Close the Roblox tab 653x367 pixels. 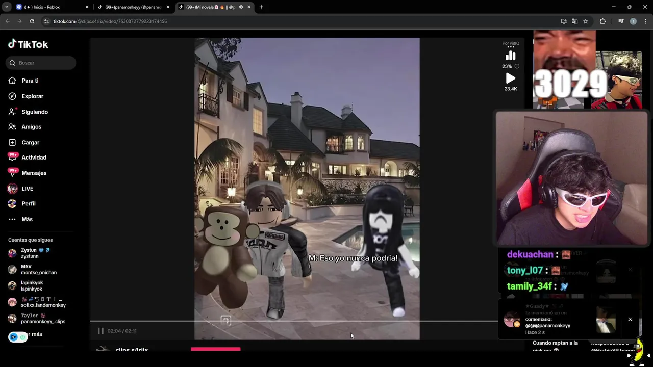pyautogui.click(x=87, y=7)
